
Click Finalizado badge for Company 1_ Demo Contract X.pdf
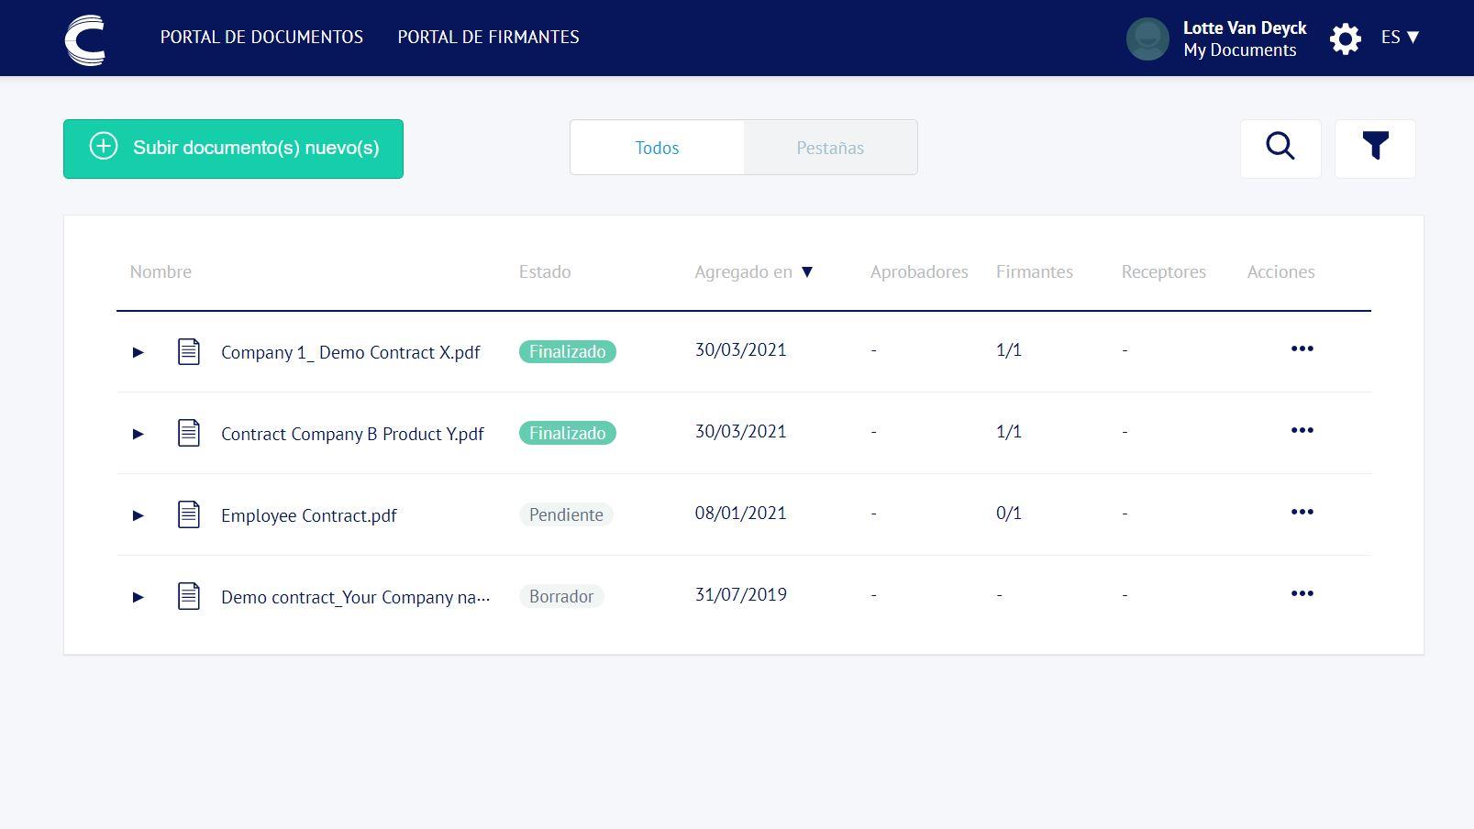click(568, 351)
